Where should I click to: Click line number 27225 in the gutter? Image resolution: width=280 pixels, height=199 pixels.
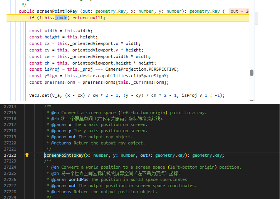coord(10,173)
